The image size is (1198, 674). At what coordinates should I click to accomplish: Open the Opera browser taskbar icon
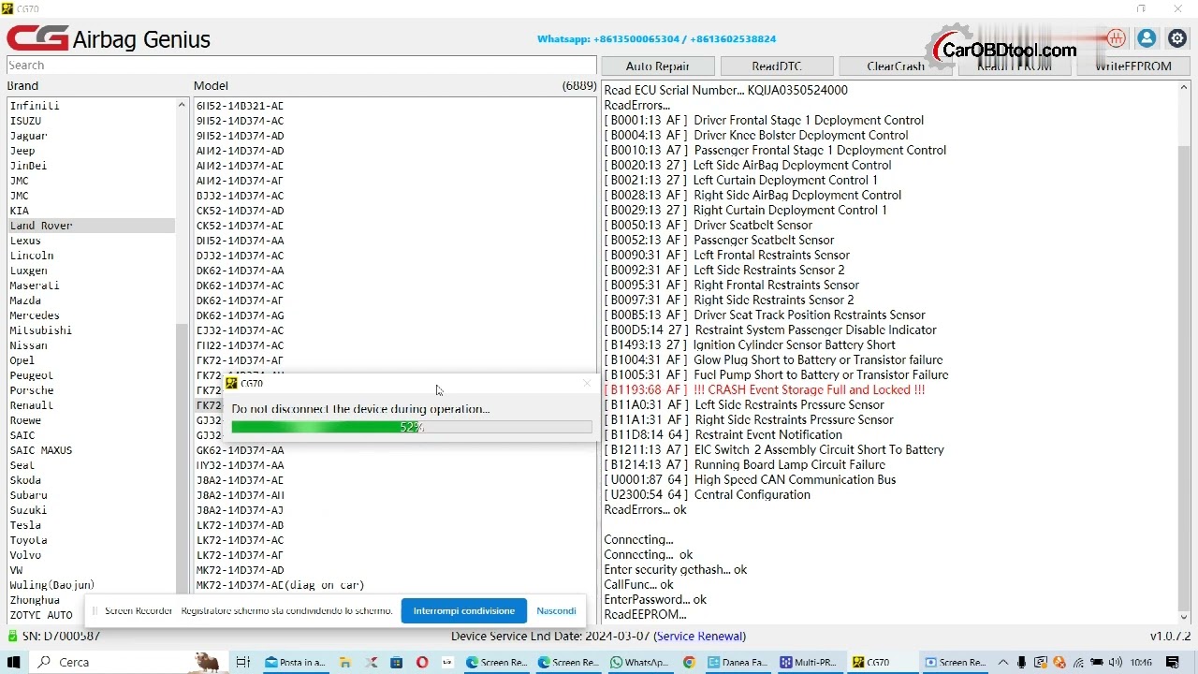422,662
